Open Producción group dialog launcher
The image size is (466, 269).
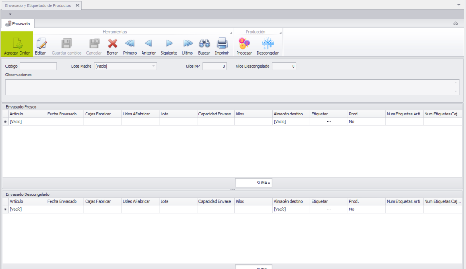tap(280, 33)
